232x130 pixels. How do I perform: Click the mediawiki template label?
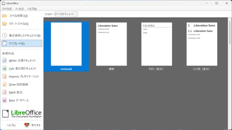click(x=66, y=69)
